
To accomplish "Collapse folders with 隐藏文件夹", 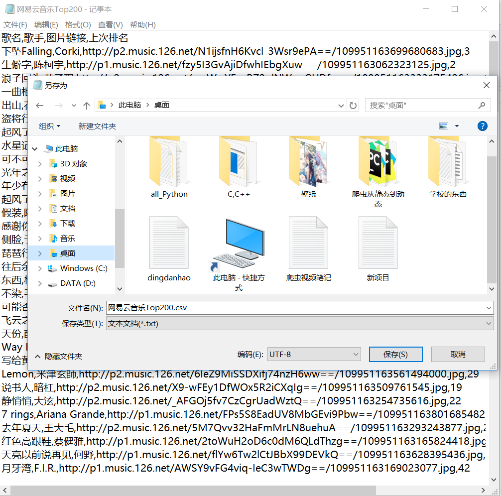I will click(58, 357).
